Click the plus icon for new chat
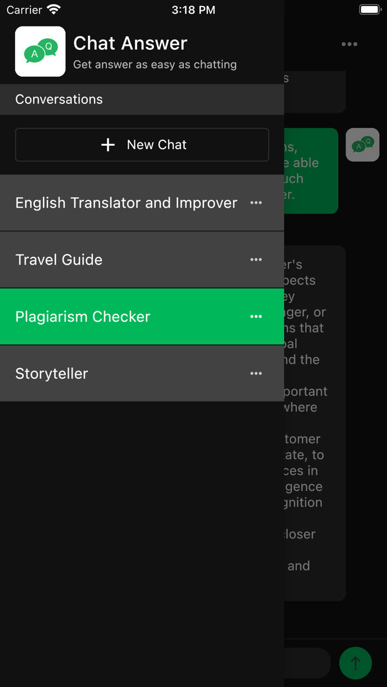The height and width of the screenshot is (687, 387). click(x=108, y=145)
